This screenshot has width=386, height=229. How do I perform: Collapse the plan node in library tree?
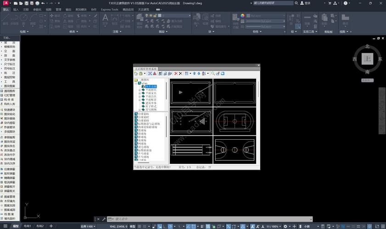136,83
